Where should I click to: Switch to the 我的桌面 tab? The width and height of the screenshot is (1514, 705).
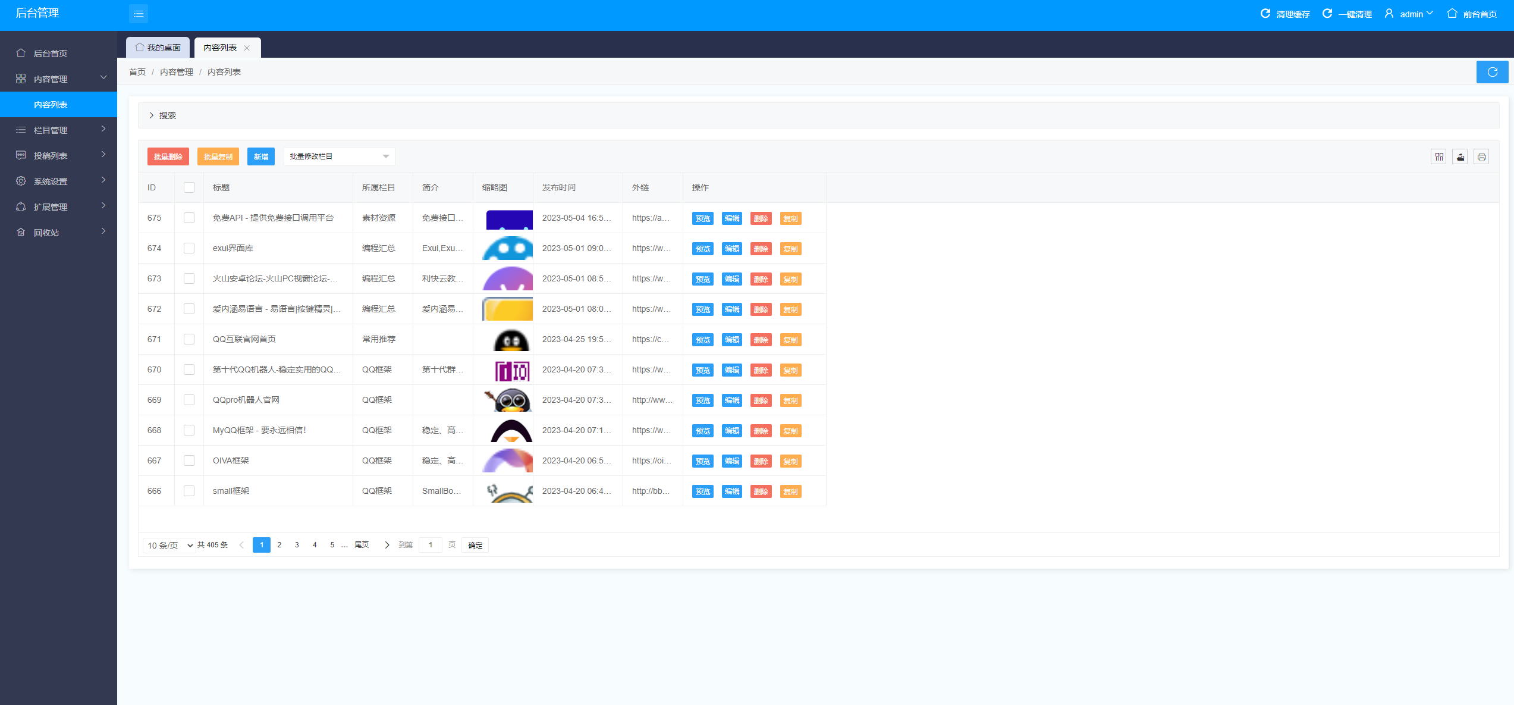[158, 48]
